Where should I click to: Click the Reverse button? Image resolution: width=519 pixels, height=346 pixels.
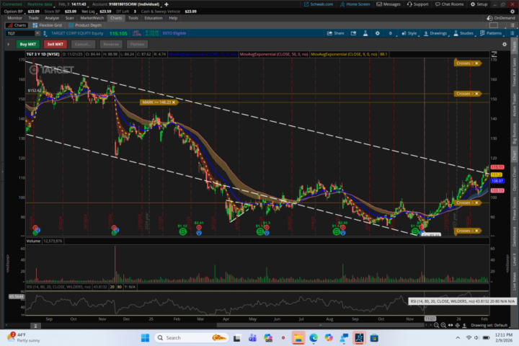coord(111,44)
